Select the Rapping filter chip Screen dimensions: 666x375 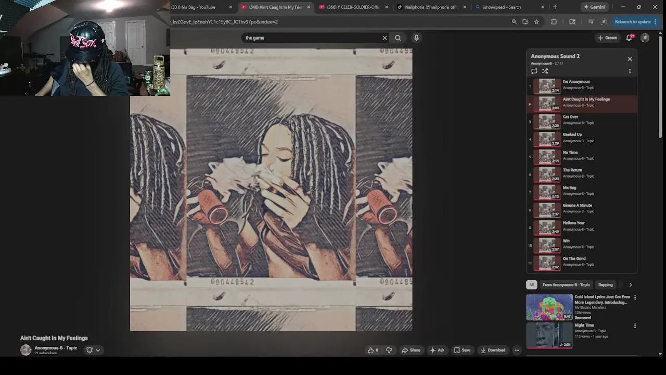click(606, 285)
